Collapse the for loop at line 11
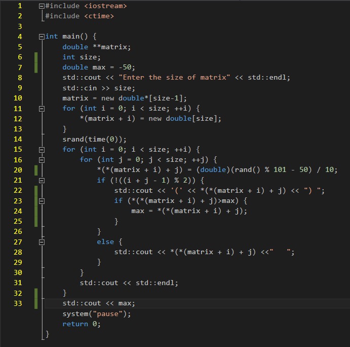 coord(42,109)
